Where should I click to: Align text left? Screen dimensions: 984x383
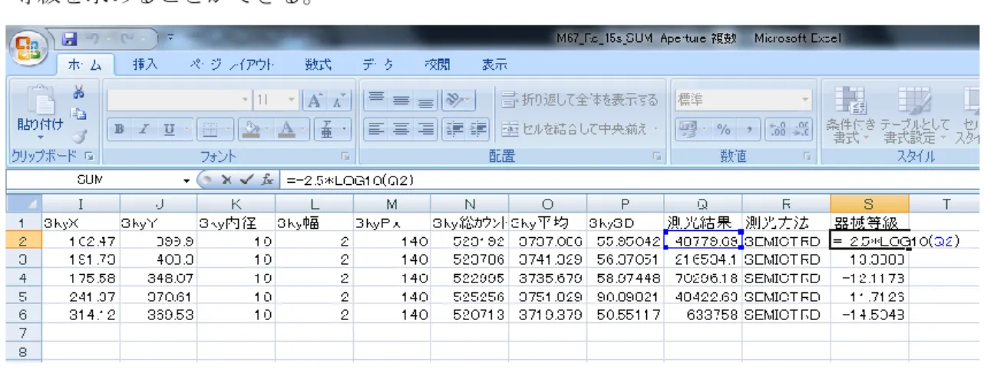pyautogui.click(x=375, y=129)
